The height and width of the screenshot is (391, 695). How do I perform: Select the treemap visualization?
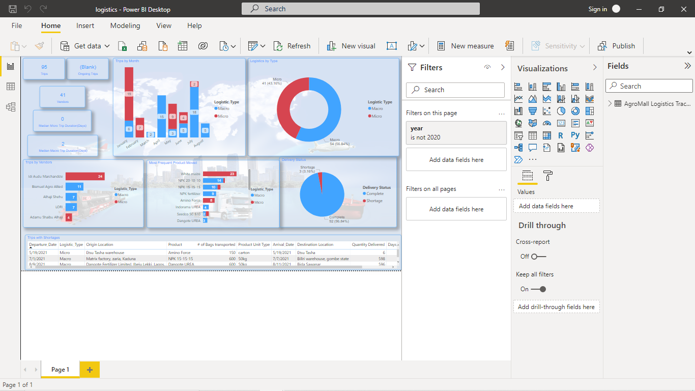(589, 110)
